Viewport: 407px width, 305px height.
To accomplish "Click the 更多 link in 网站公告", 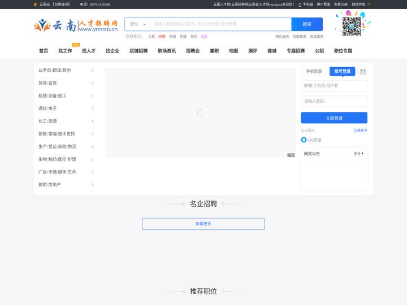I will (x=358, y=154).
